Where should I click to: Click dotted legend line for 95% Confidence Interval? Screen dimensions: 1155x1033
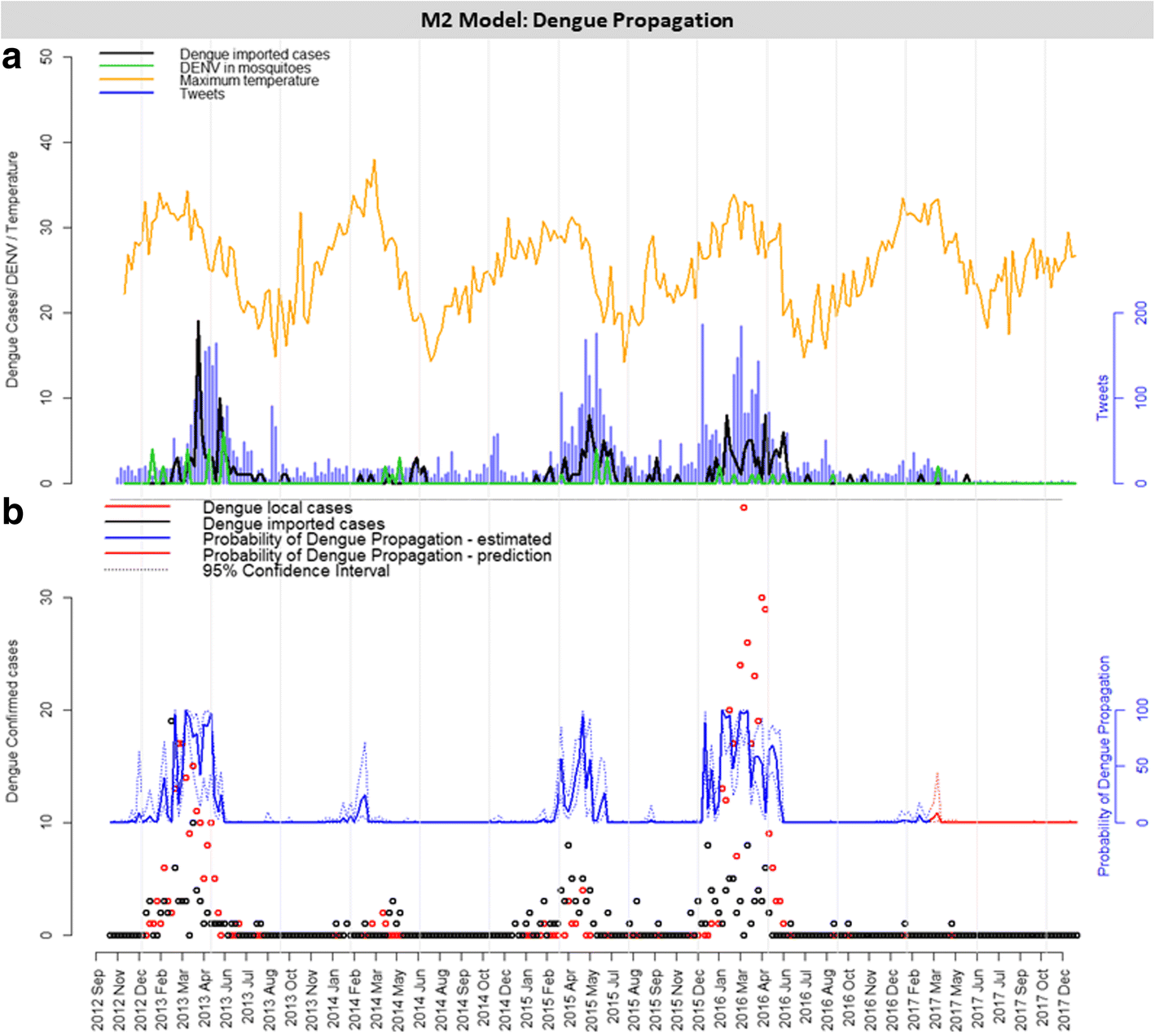click(x=137, y=569)
